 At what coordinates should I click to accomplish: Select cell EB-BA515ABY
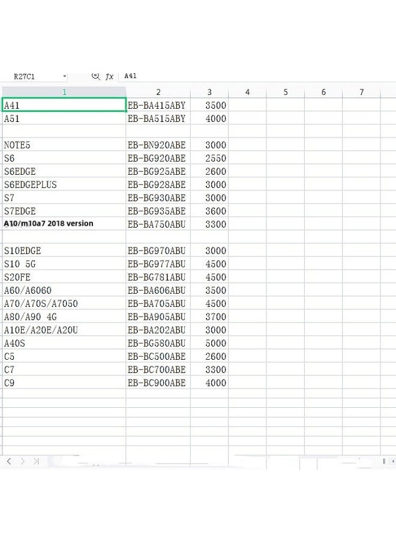[158, 118]
